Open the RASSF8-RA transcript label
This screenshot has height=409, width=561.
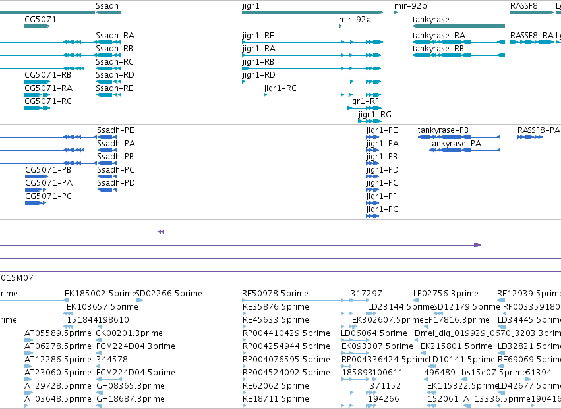click(x=531, y=36)
